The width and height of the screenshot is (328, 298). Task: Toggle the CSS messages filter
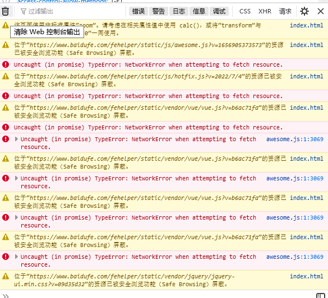pos(245,11)
